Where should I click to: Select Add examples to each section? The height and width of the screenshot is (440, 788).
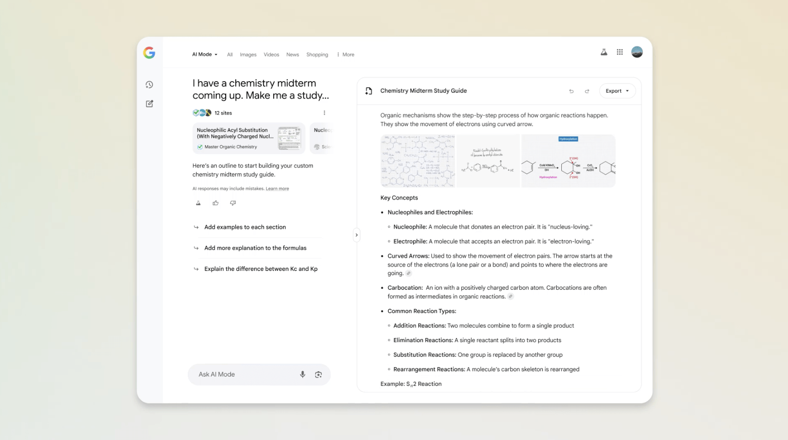245,227
